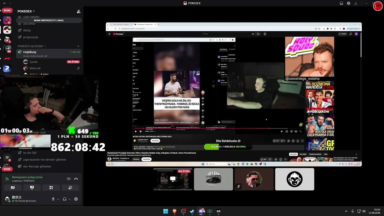Image resolution: width=384 pixels, height=216 pixels.
Task: Open Discord user settings gear
Action: pyautogui.click(x=76, y=199)
